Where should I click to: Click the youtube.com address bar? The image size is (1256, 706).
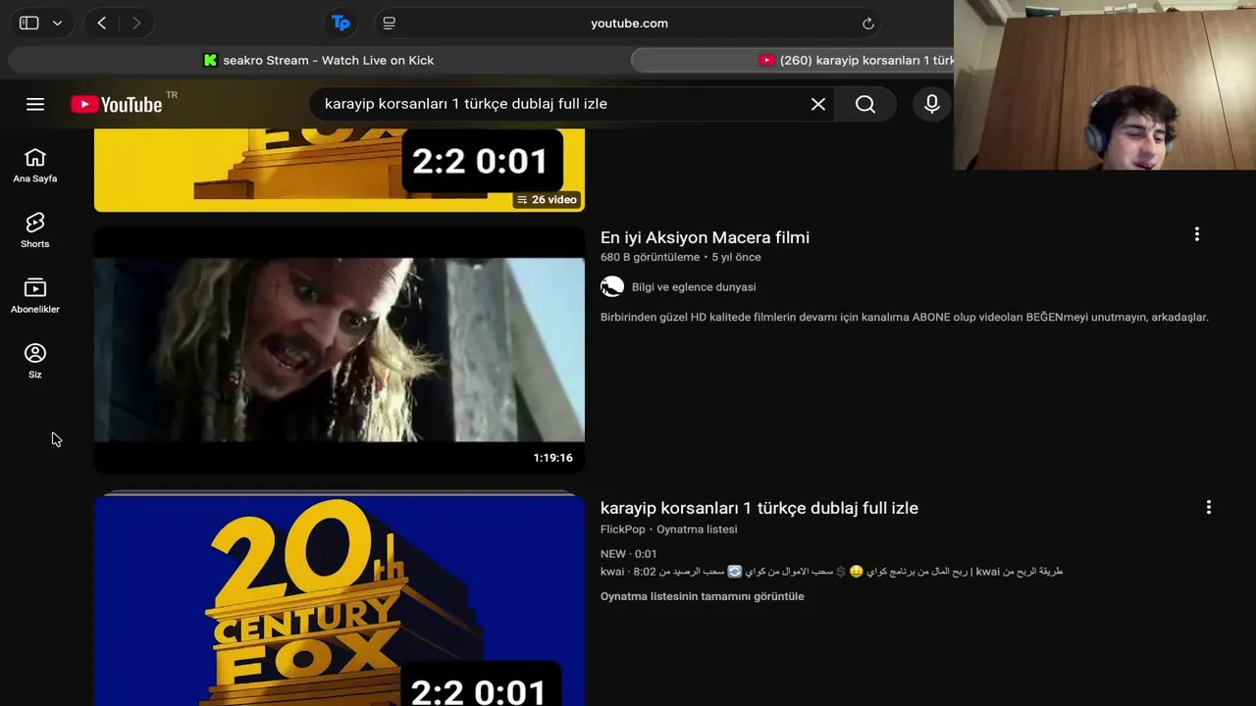[629, 24]
